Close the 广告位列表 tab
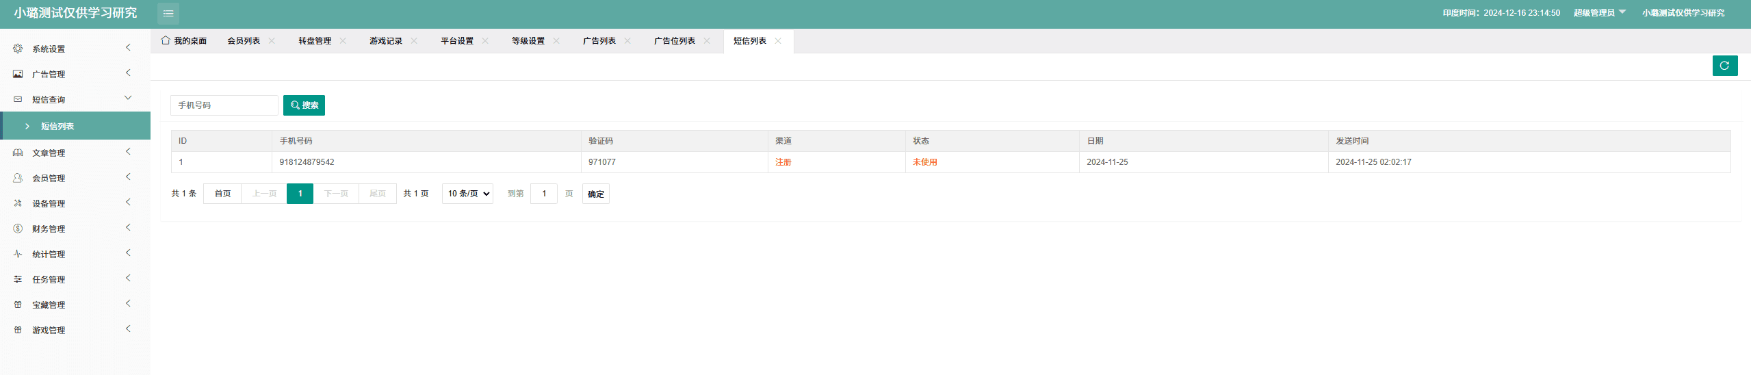Viewport: 1751px width, 375px height. point(707,41)
